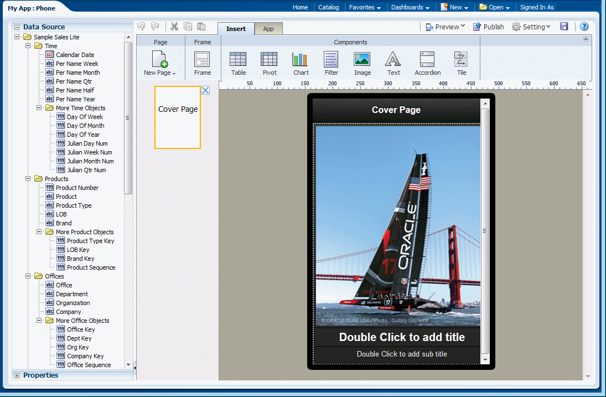
Task: Go to the Catalog link
Action: pyautogui.click(x=329, y=7)
